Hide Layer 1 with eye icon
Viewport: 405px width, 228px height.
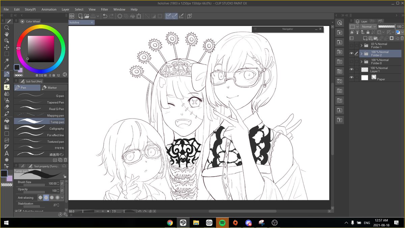pyautogui.click(x=352, y=70)
